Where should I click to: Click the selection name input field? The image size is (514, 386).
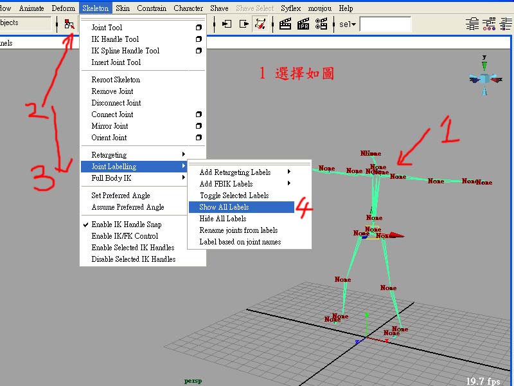click(x=385, y=24)
